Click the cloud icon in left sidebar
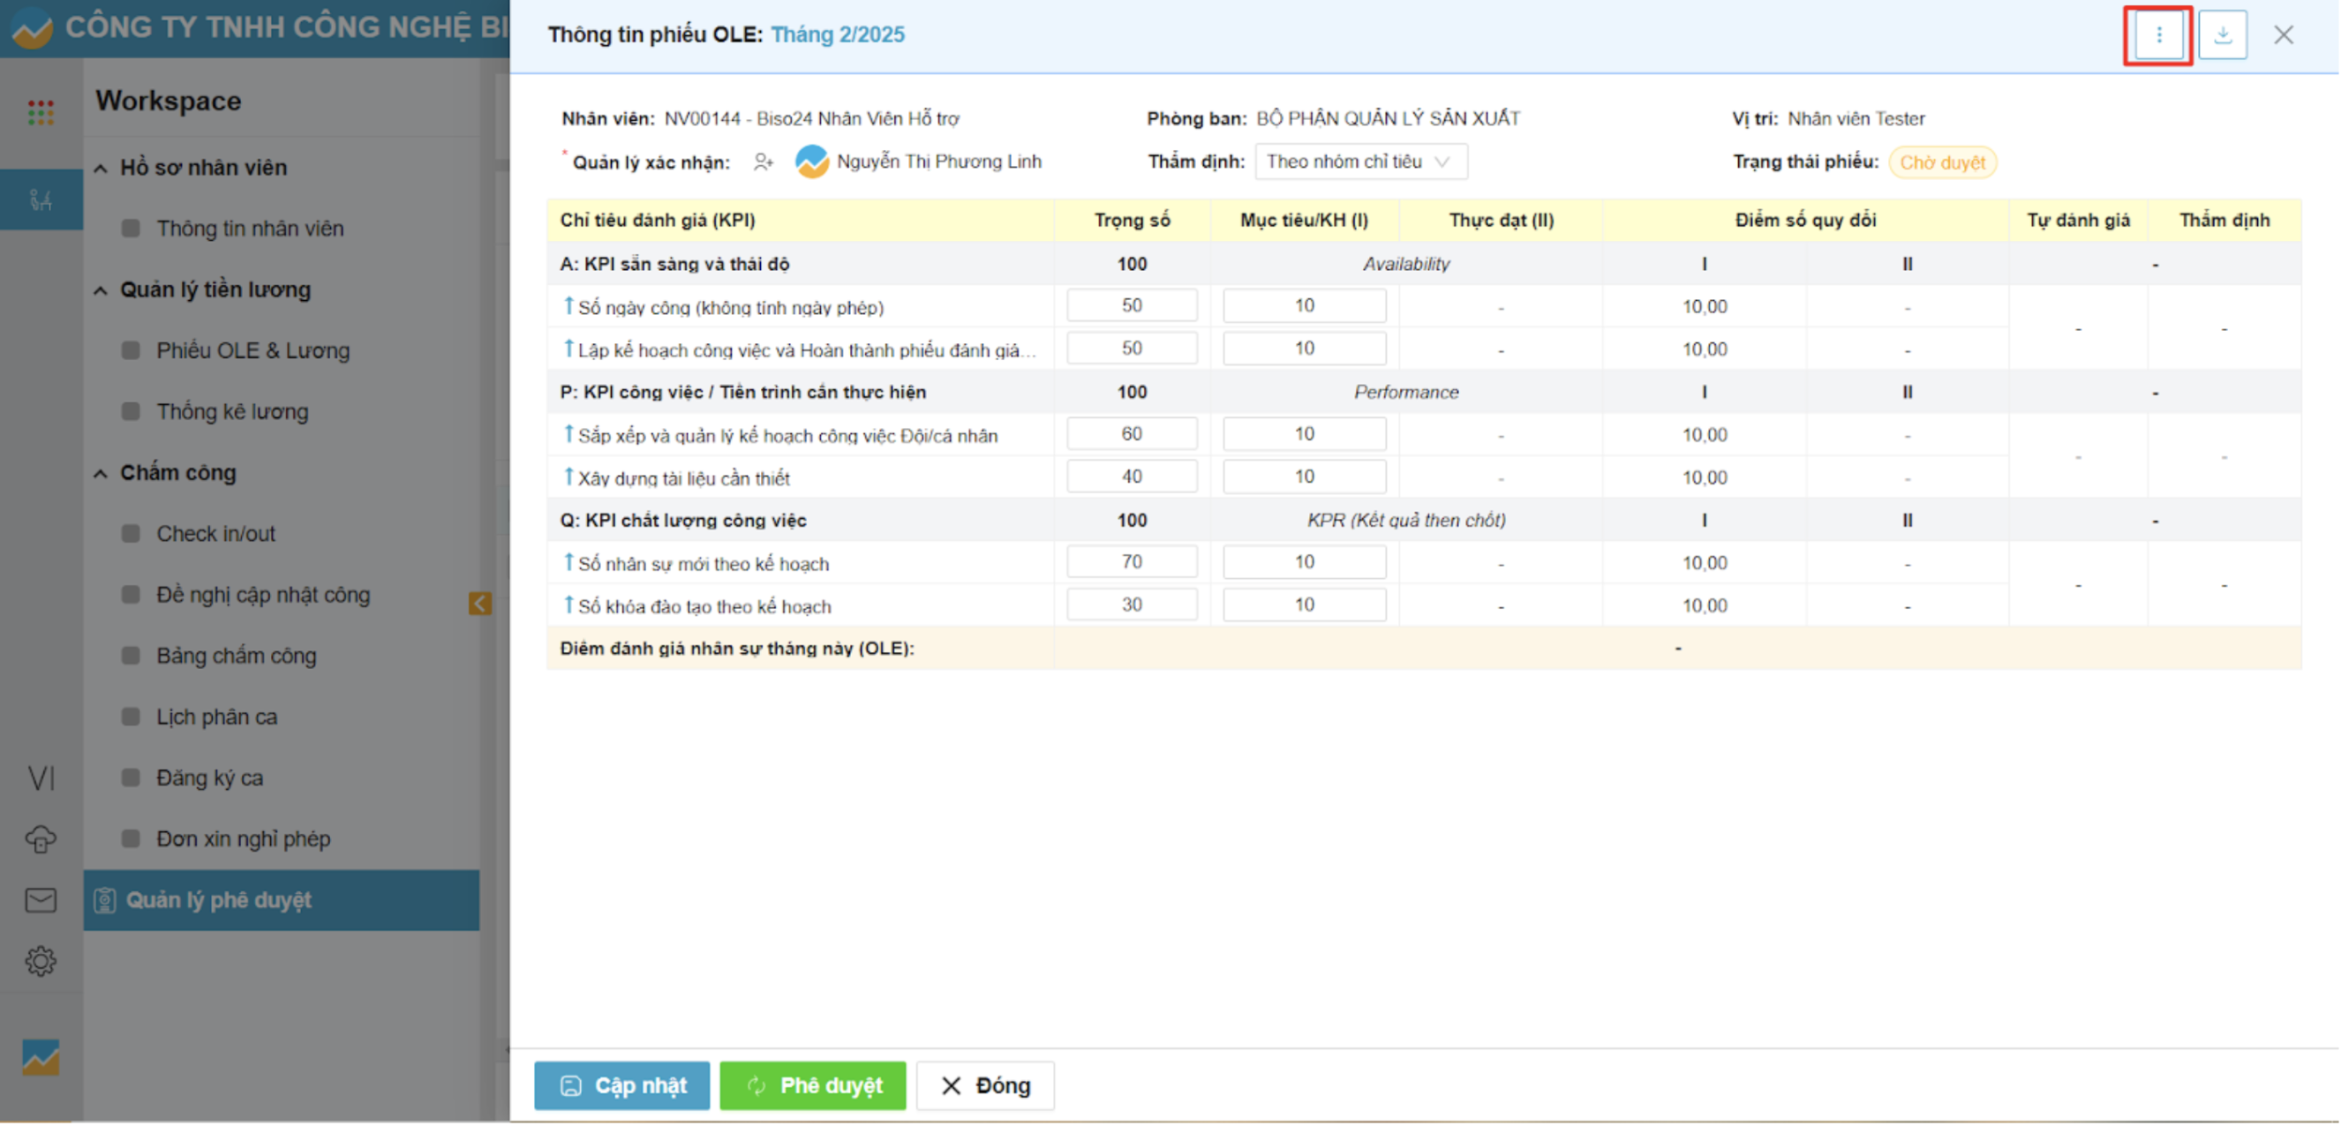The width and height of the screenshot is (2341, 1126). pyautogui.click(x=41, y=839)
